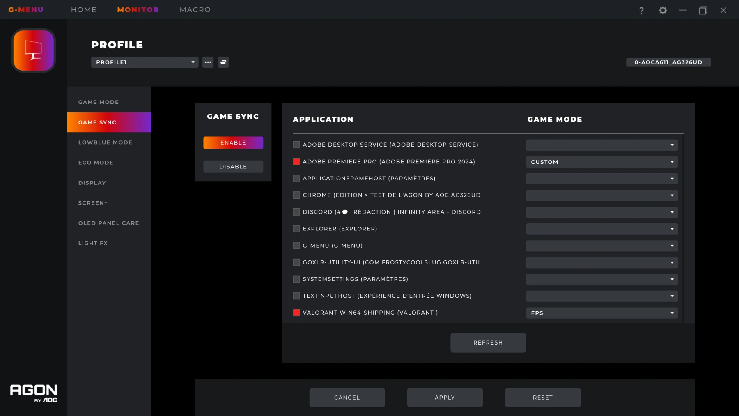Uncheck Adobe Premiere Pro game sync checkbox
Viewport: 739px width, 416px height.
click(x=296, y=162)
